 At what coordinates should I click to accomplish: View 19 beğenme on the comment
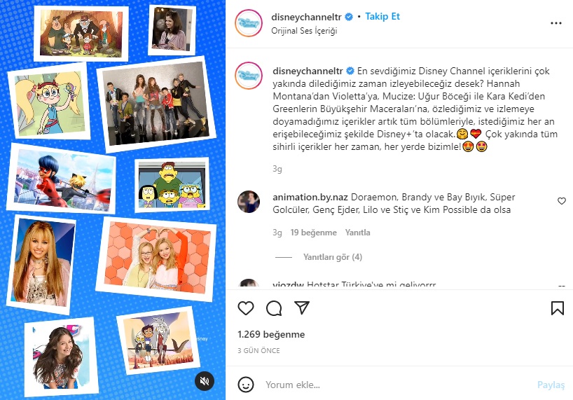click(x=314, y=233)
